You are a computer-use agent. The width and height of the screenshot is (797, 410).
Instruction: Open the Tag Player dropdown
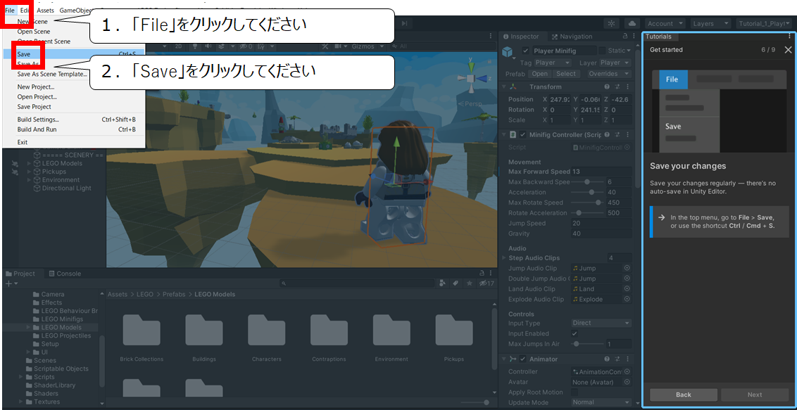pos(553,63)
